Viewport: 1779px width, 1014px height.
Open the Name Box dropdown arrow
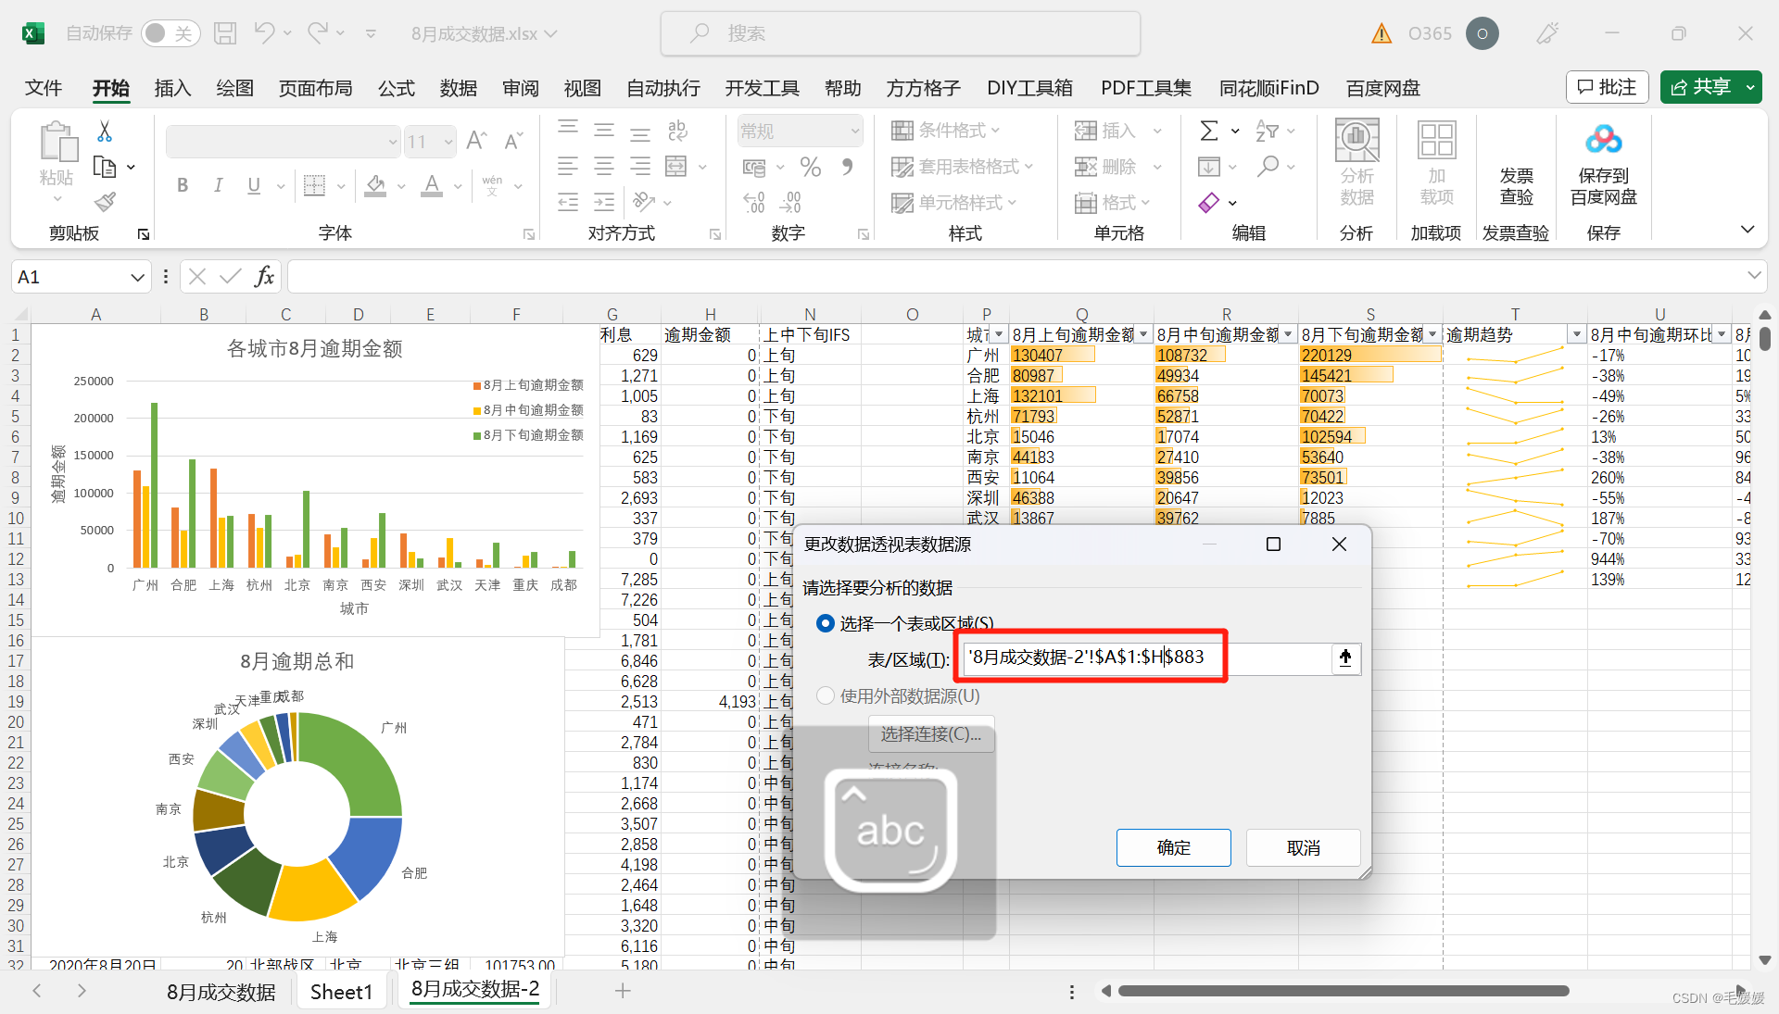click(x=137, y=277)
